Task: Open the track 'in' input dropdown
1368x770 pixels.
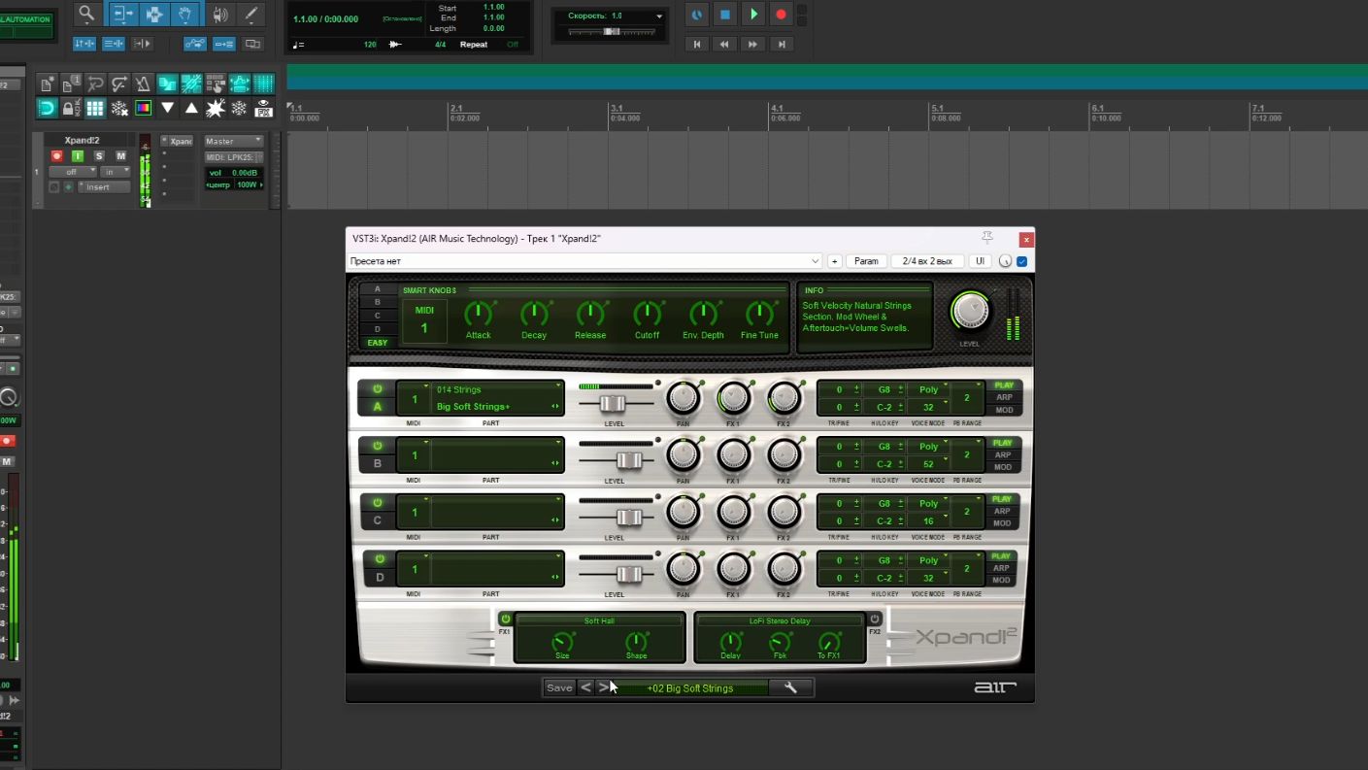Action: click(x=115, y=172)
